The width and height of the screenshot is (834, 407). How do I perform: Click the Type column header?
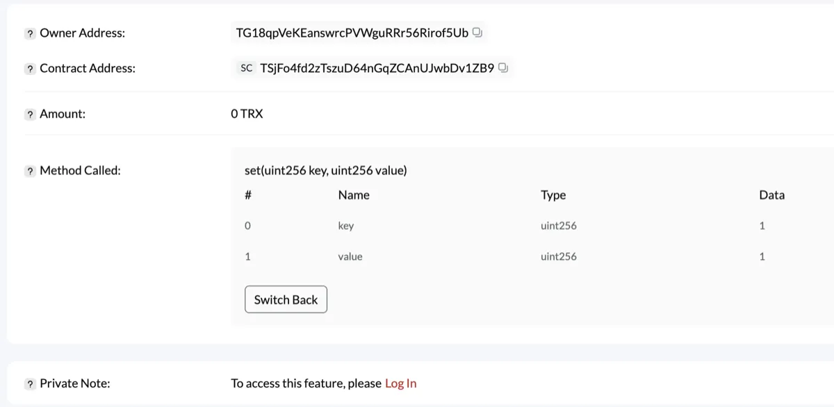tap(553, 195)
